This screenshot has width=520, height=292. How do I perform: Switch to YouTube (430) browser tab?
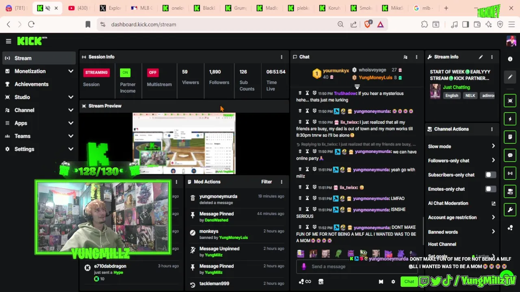(78, 8)
